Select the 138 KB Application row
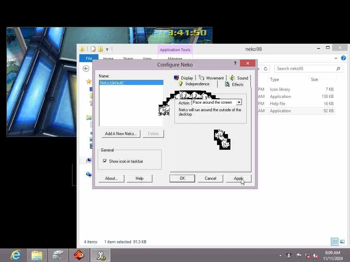350x262 pixels. tap(296, 97)
